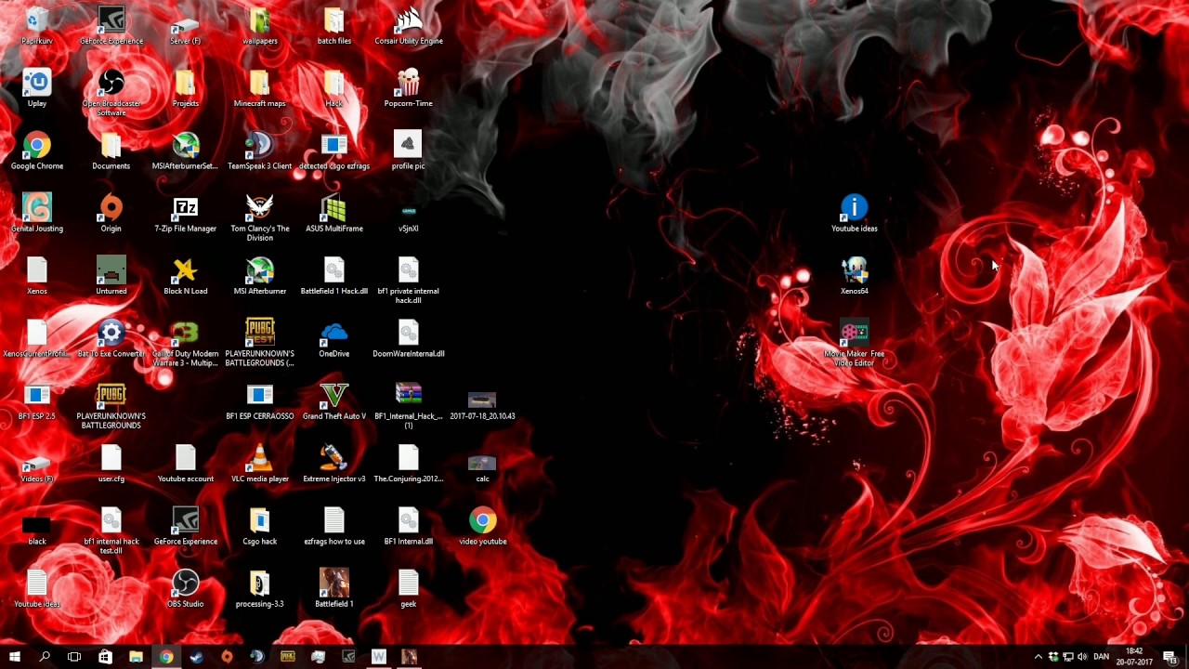
Task: Launch Grand Theft Auto V shortcut
Action: pos(333,400)
